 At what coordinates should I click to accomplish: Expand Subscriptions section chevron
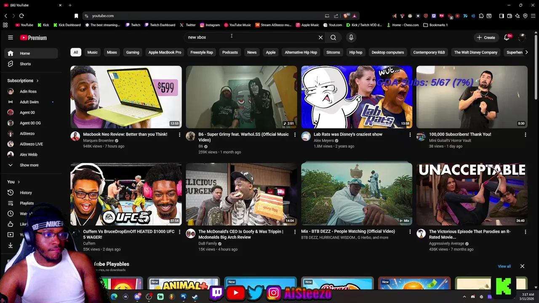(x=37, y=81)
